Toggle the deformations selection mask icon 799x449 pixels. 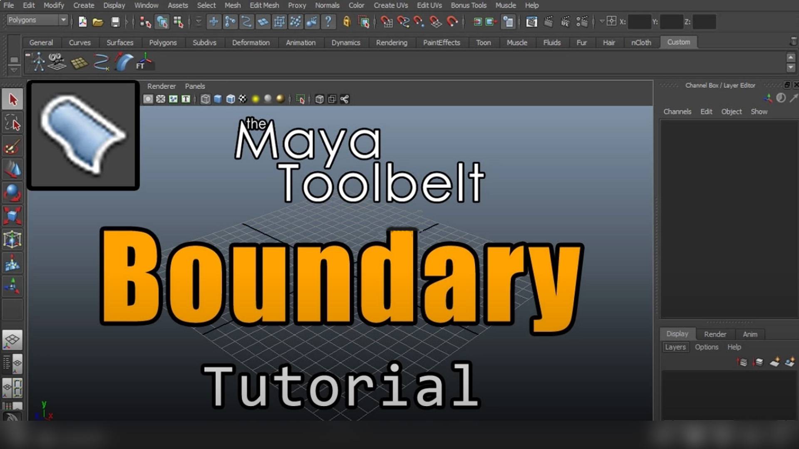[x=279, y=22]
